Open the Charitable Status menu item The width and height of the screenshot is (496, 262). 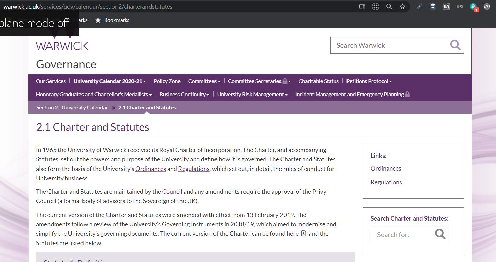(319, 81)
